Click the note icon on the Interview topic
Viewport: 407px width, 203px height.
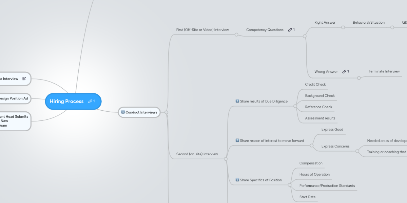coord(24,78)
